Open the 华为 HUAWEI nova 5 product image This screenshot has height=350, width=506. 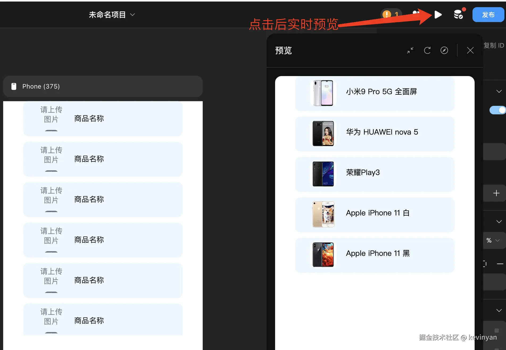323,134
